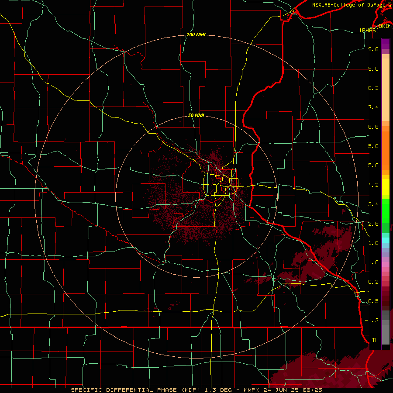The height and width of the screenshot is (393, 393).
Task: Click the 6.6 value on the color scale
Action: [x=373, y=127]
